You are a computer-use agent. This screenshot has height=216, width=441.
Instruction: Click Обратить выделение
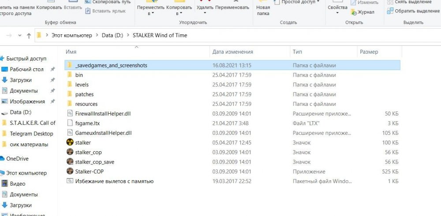[x=414, y=11]
